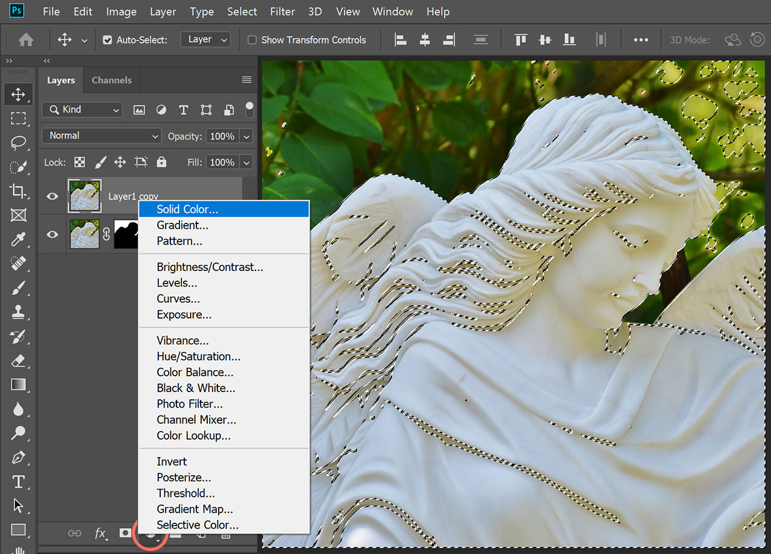Hide the Layer1 copy layer

[52, 196]
